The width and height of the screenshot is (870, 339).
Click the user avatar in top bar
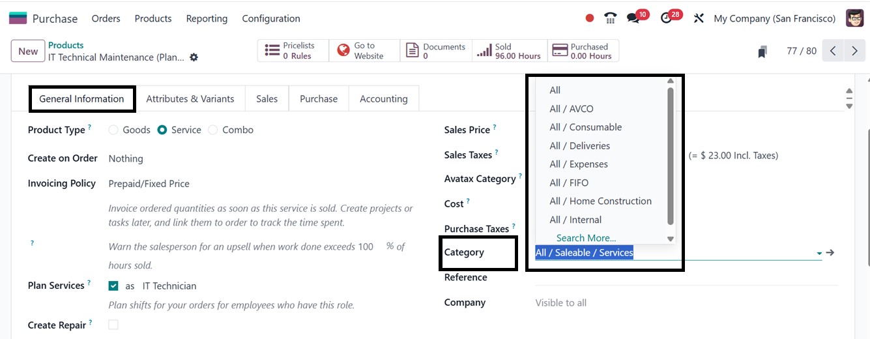click(854, 18)
